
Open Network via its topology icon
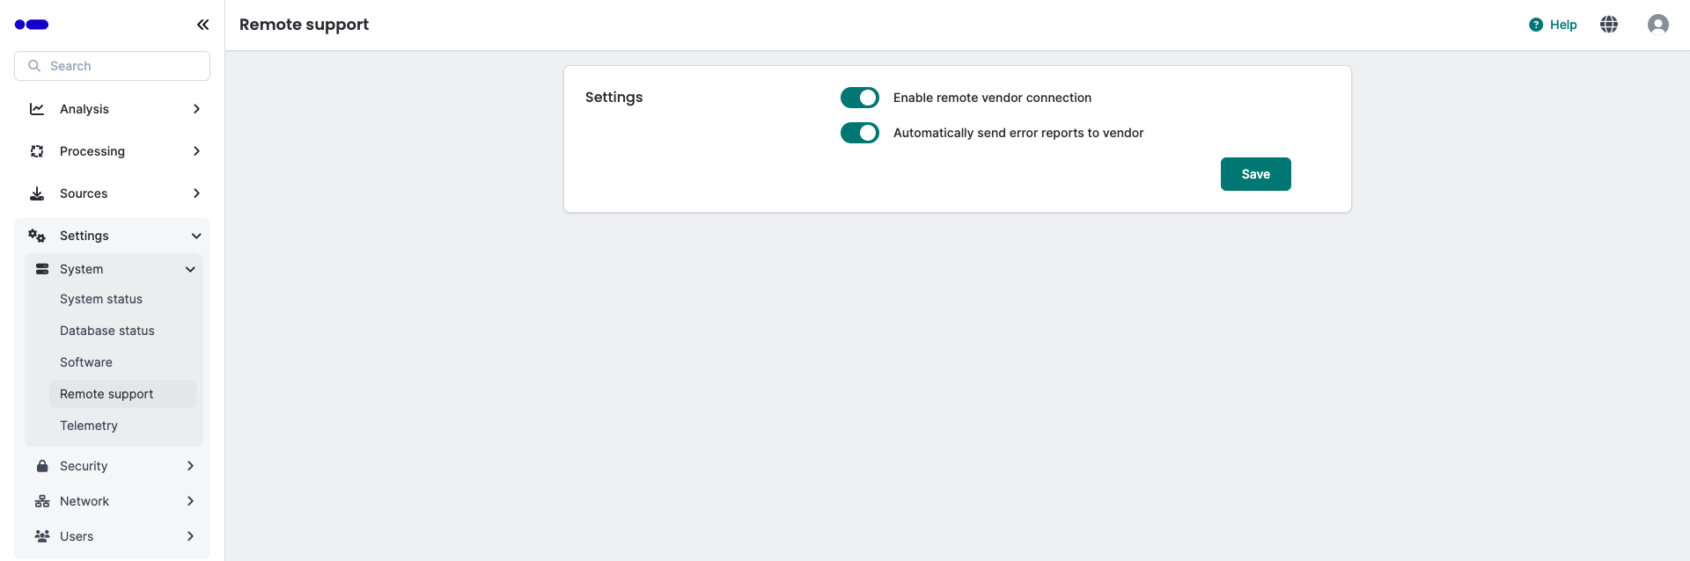click(42, 500)
